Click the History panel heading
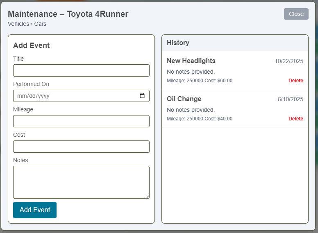 pyautogui.click(x=178, y=43)
